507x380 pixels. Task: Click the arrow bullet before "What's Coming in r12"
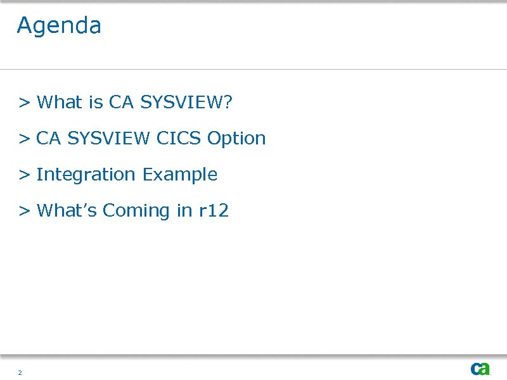tap(24, 211)
